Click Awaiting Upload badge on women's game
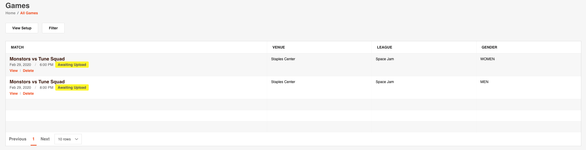The image size is (586, 150). point(72,65)
